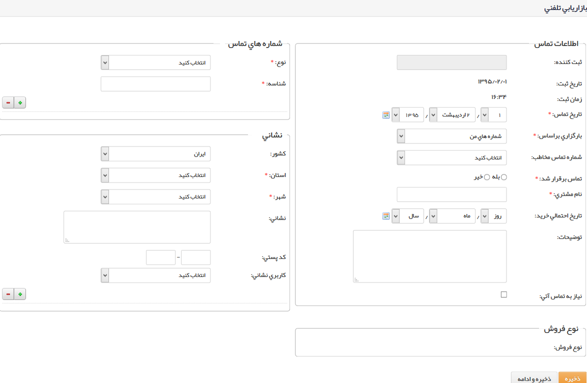Focus the نام مشتري input field

(x=452, y=194)
